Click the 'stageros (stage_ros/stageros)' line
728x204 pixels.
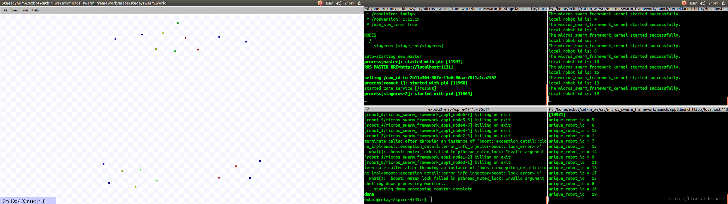tap(409, 46)
